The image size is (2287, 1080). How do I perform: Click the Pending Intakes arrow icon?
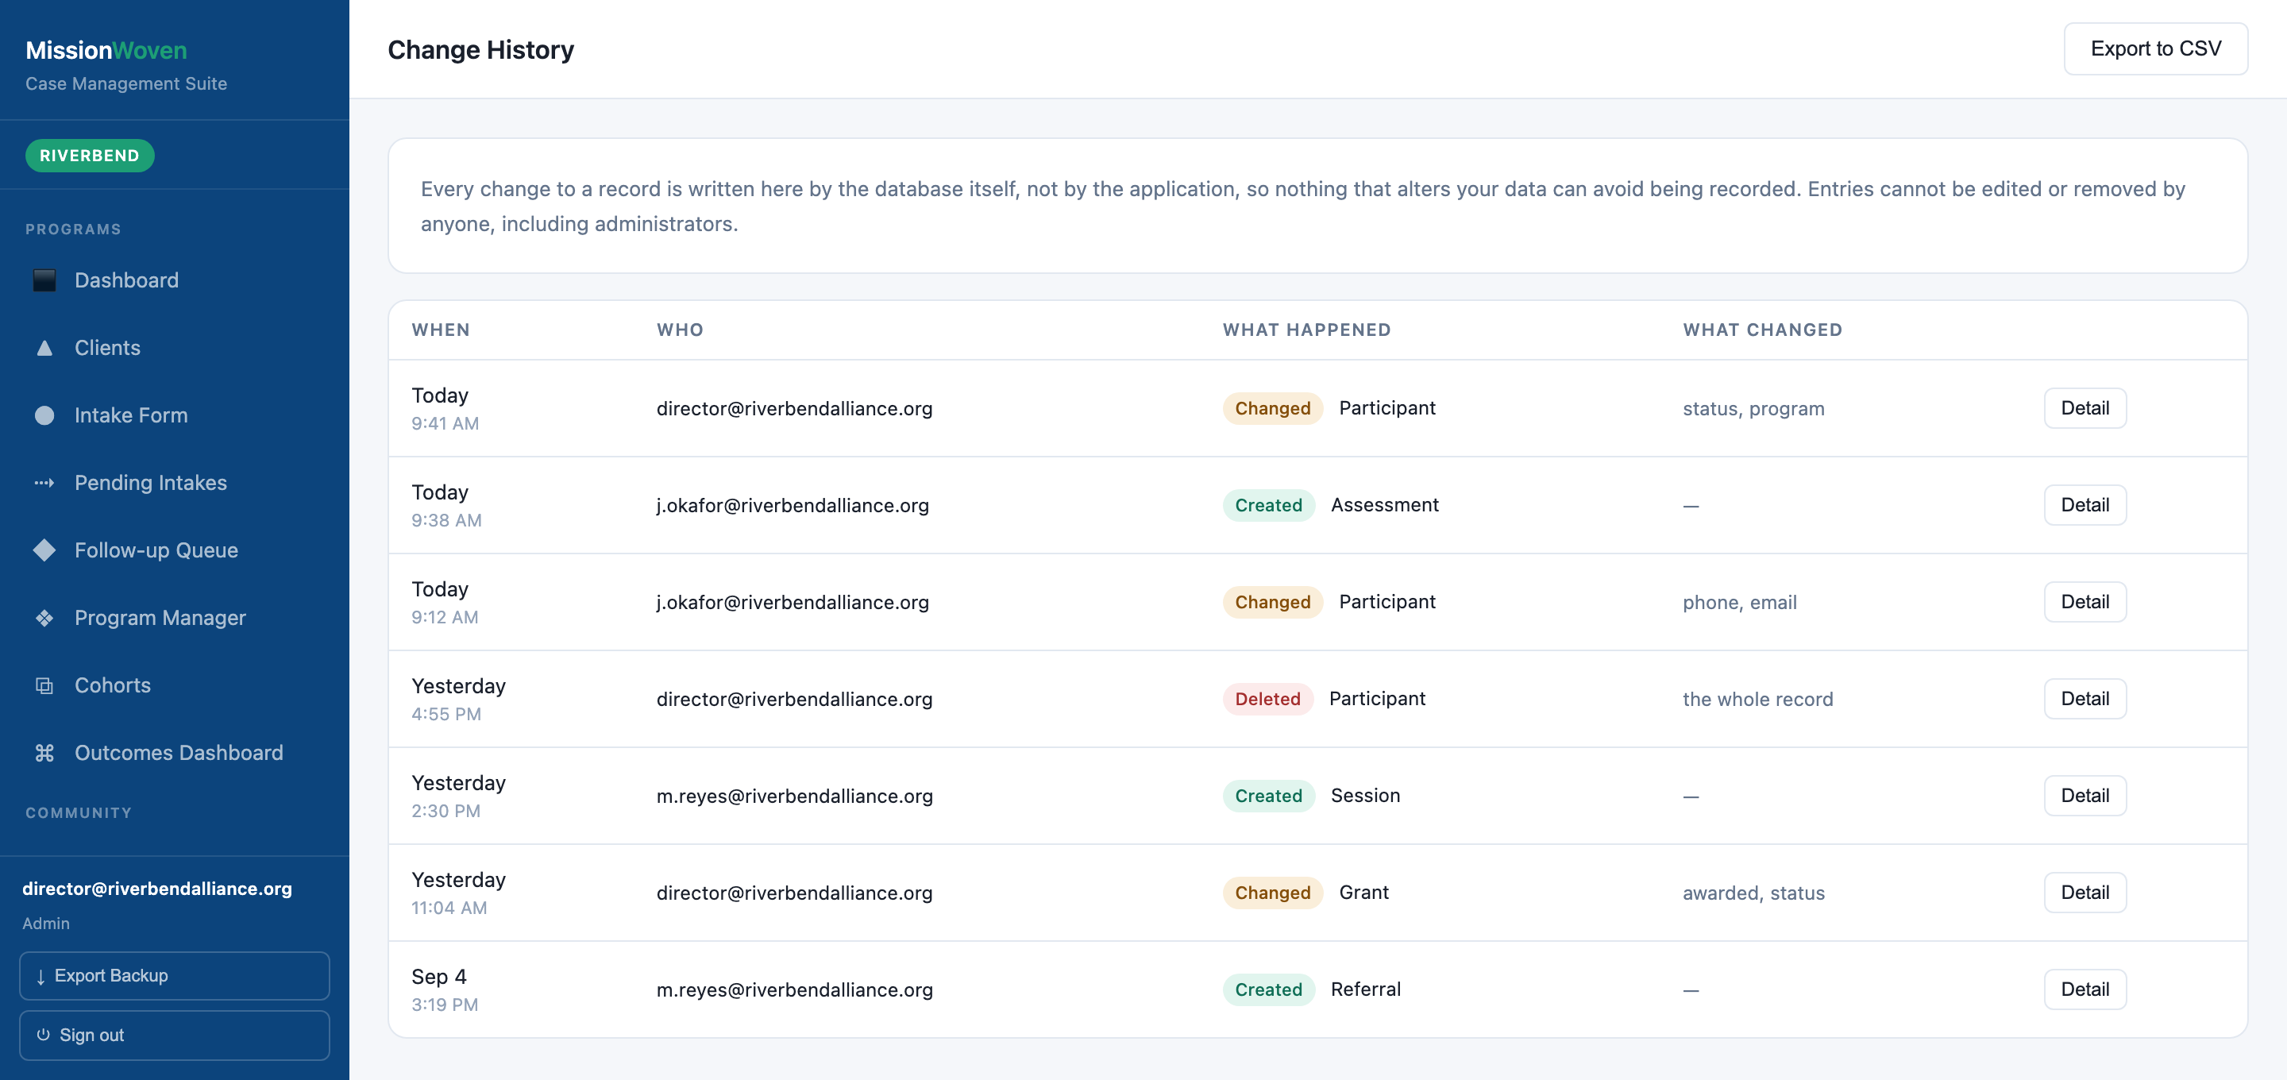(x=44, y=483)
